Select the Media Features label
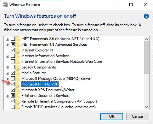153x124 pixels. point(34,73)
